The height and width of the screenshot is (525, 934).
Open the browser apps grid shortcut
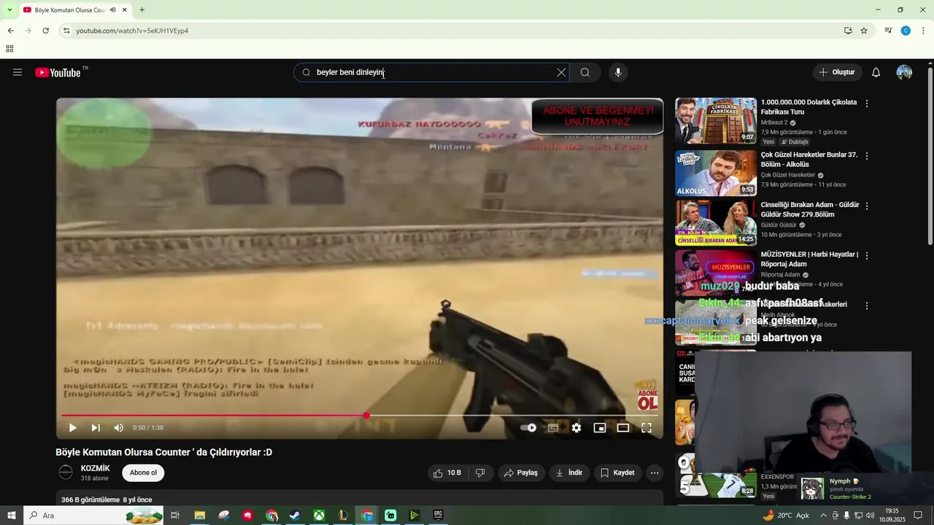pos(9,49)
